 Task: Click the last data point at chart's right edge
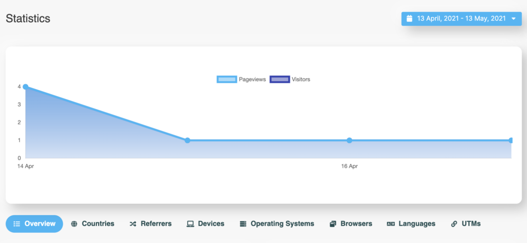pyautogui.click(x=511, y=140)
